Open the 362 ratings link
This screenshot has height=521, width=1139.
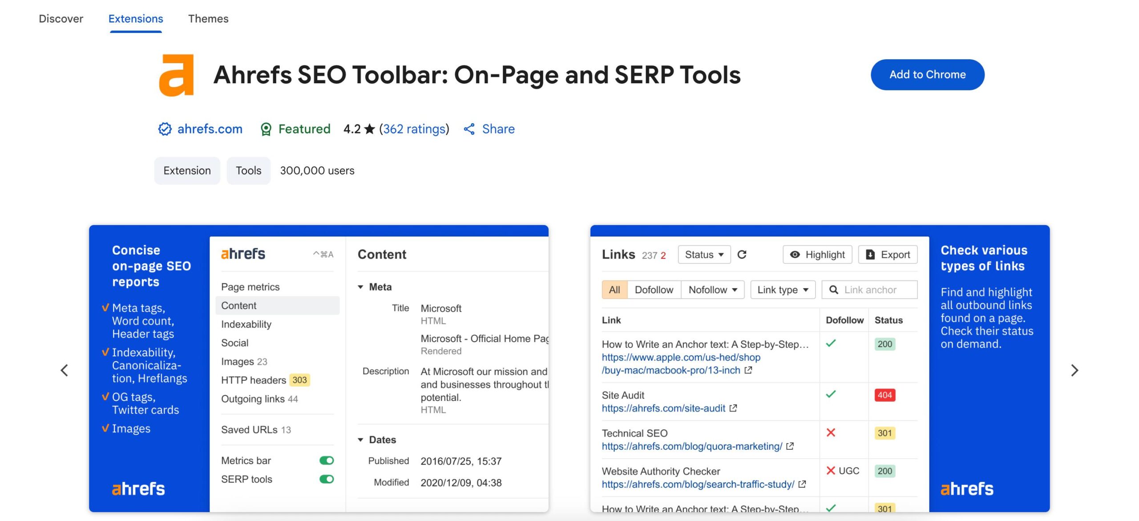[x=414, y=129]
